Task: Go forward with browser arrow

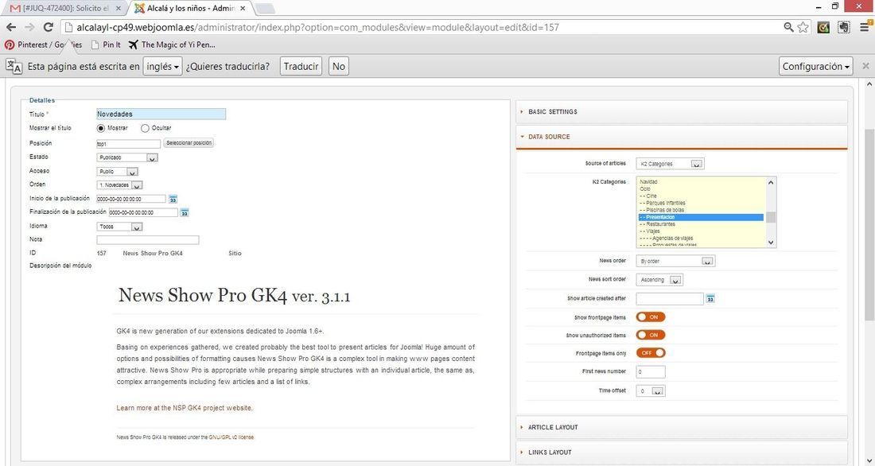Action: tap(29, 27)
